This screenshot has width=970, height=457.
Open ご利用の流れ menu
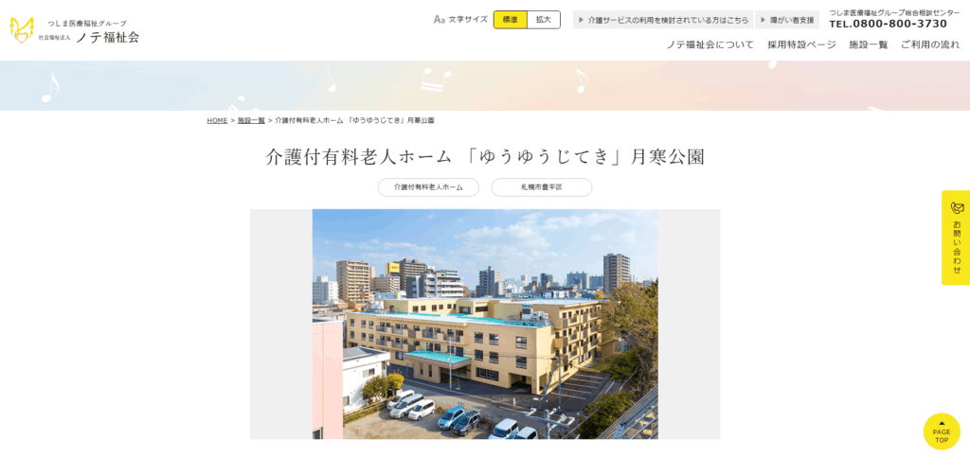tap(930, 44)
